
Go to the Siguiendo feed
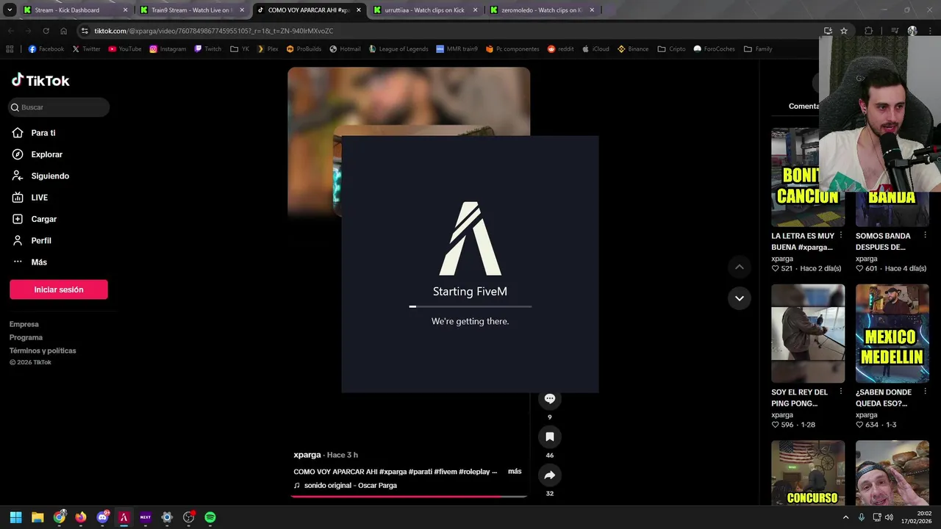click(50, 176)
